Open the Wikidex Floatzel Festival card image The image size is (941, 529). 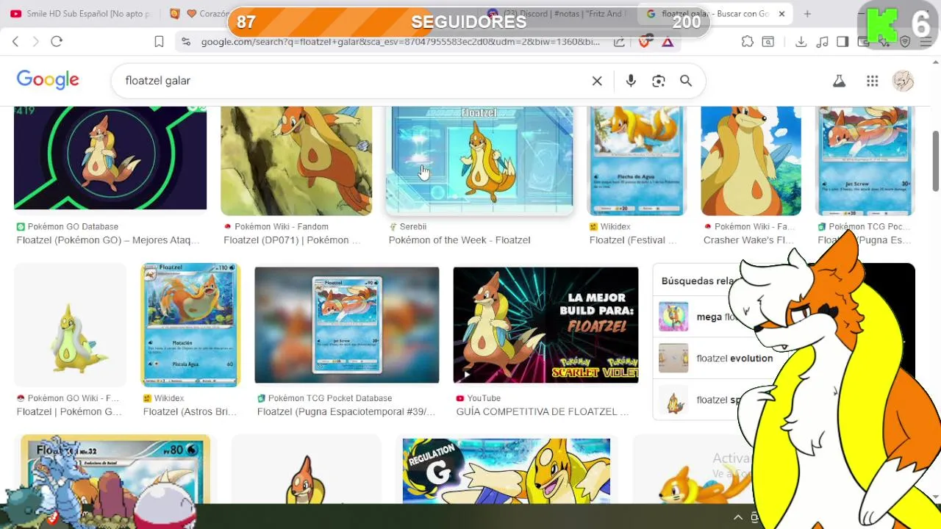637,161
